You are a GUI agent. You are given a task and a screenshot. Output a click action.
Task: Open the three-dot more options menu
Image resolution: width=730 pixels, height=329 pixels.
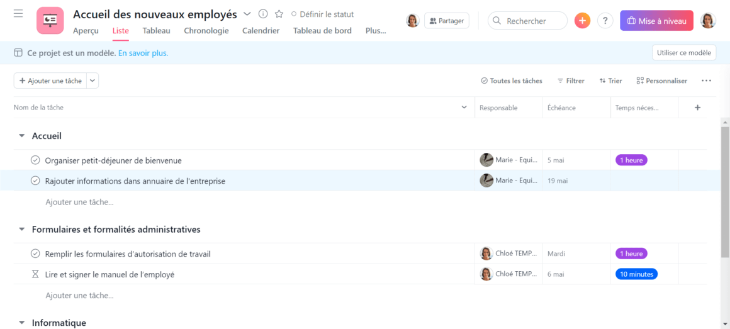pos(706,81)
